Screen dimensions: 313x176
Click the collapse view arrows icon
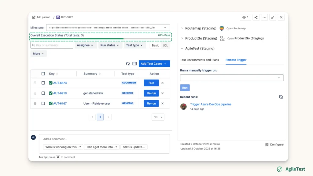point(273,17)
